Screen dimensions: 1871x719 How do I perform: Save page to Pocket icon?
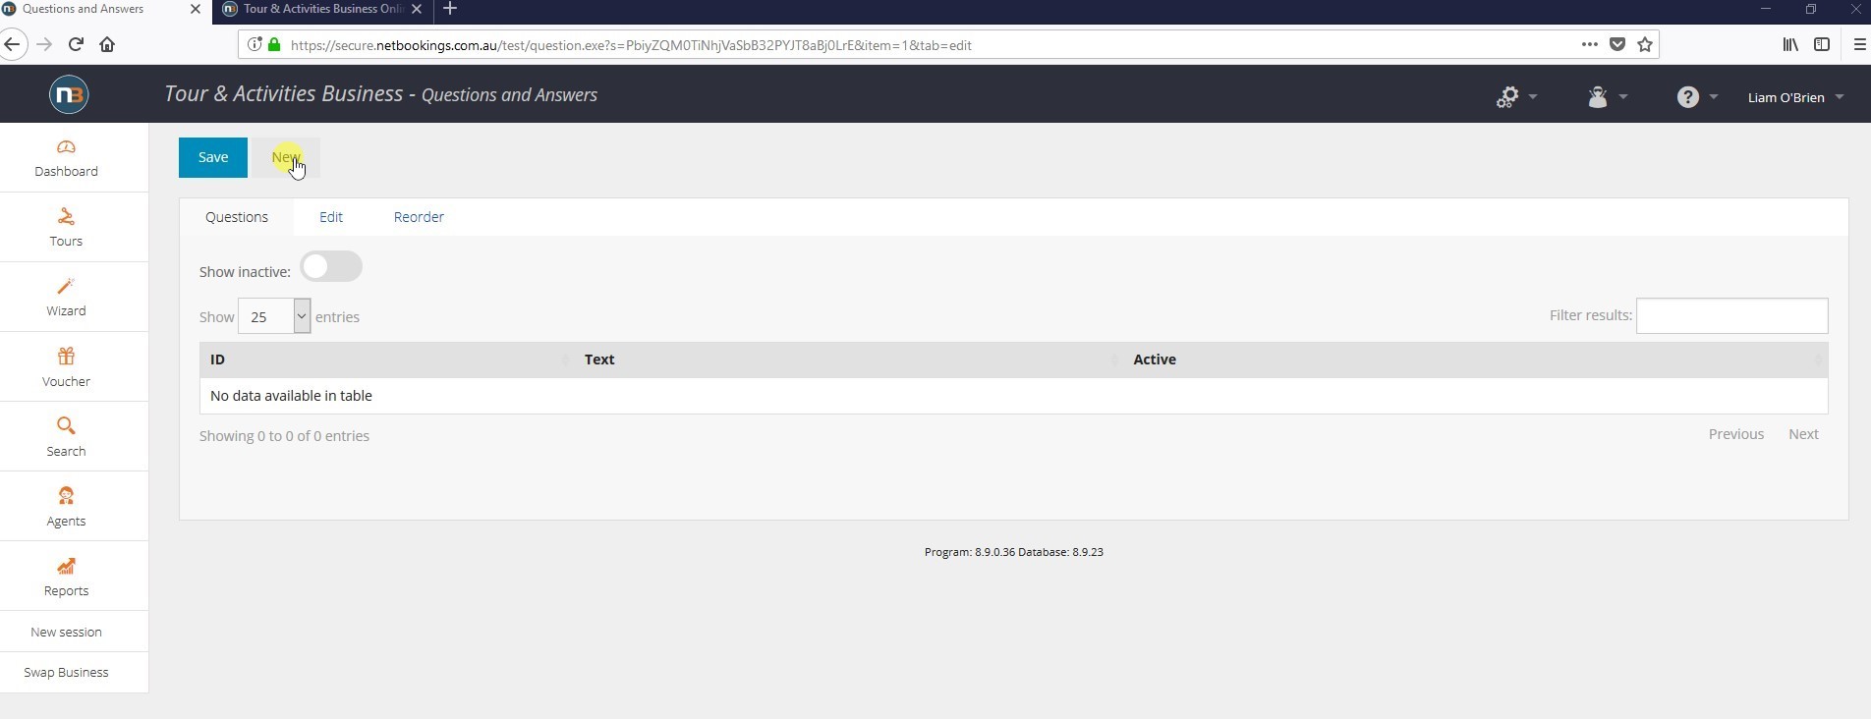click(x=1617, y=44)
